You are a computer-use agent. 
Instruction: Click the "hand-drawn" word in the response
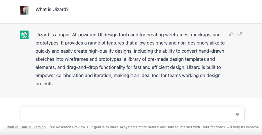(211, 51)
